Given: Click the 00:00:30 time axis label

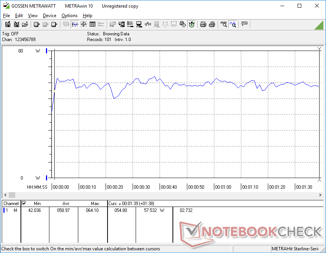Looking at the screenshot, I should (142, 187).
